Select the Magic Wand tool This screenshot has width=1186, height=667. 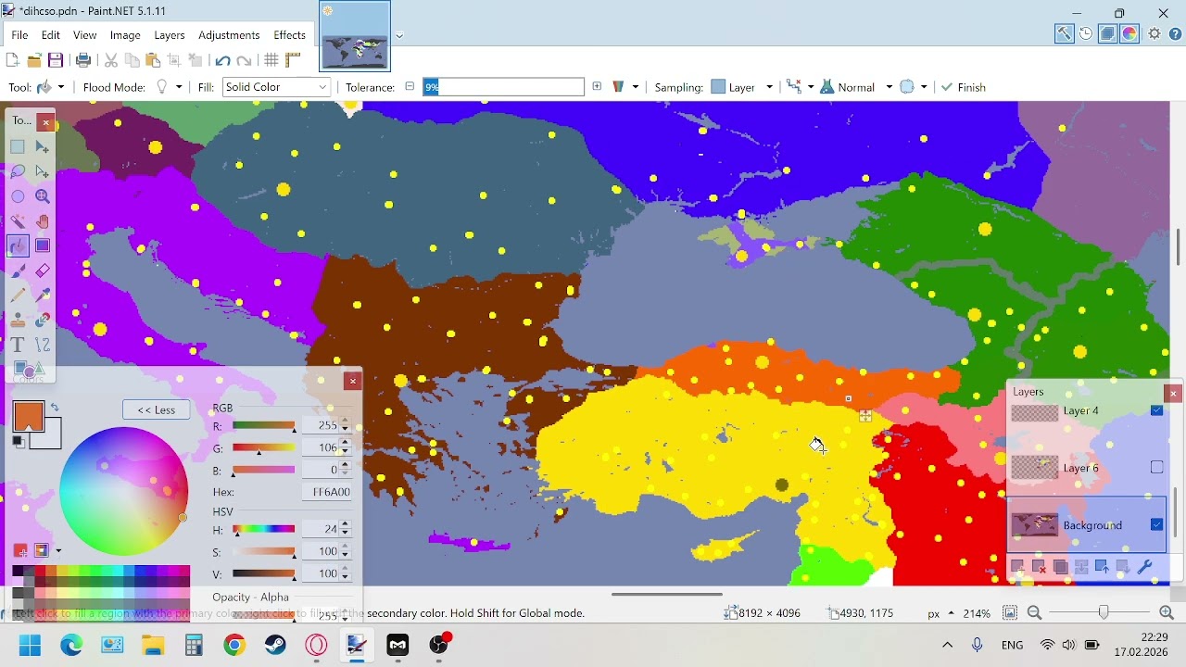pos(18,221)
